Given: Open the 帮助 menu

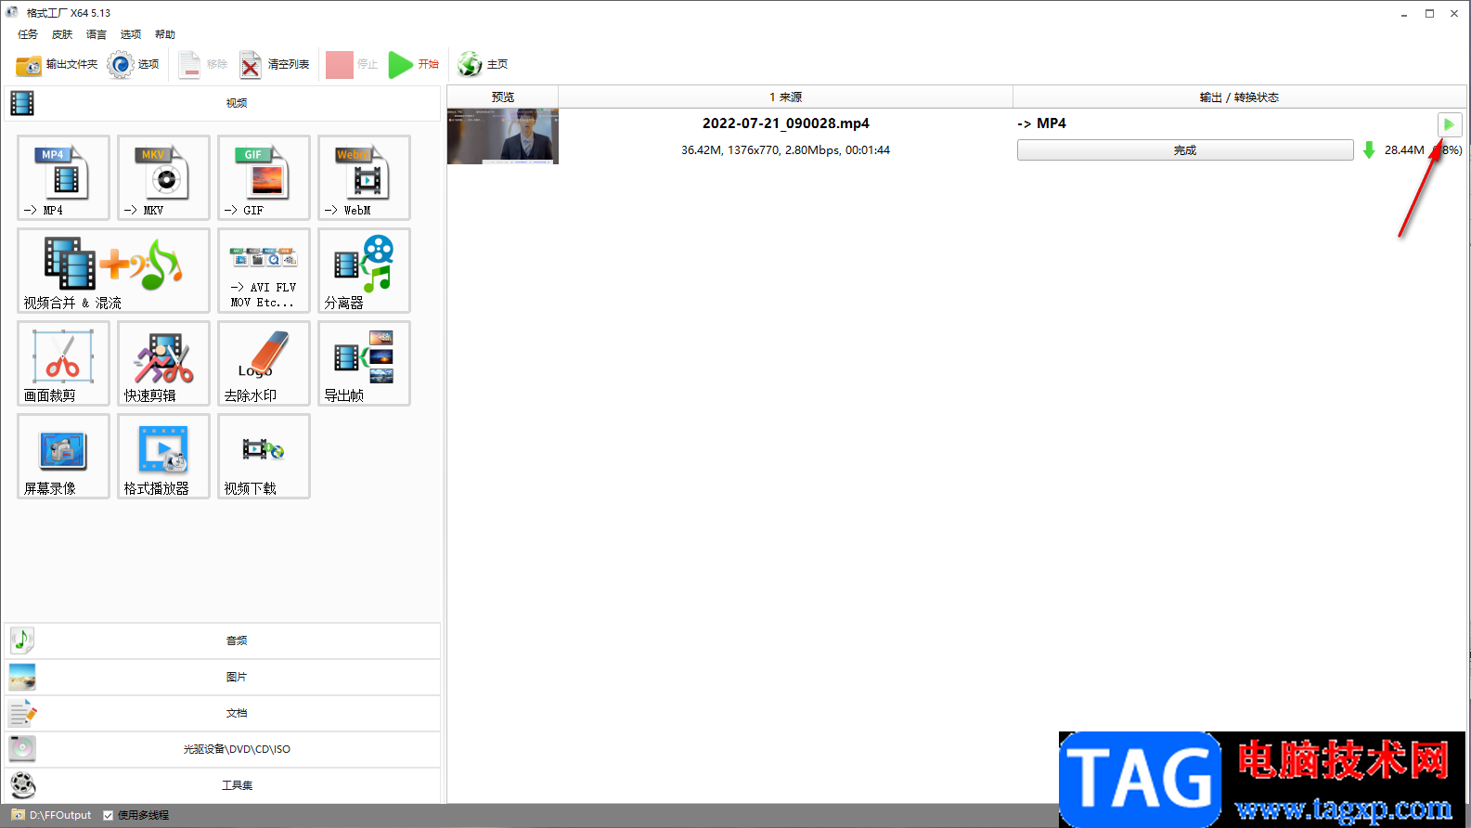Looking at the screenshot, I should click(165, 34).
